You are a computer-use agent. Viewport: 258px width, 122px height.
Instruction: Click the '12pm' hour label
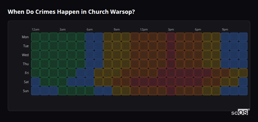point(144,30)
